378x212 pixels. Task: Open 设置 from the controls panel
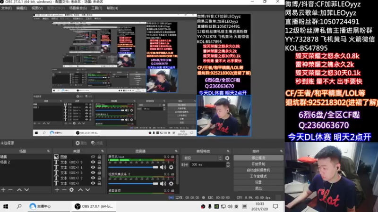[x=258, y=182]
